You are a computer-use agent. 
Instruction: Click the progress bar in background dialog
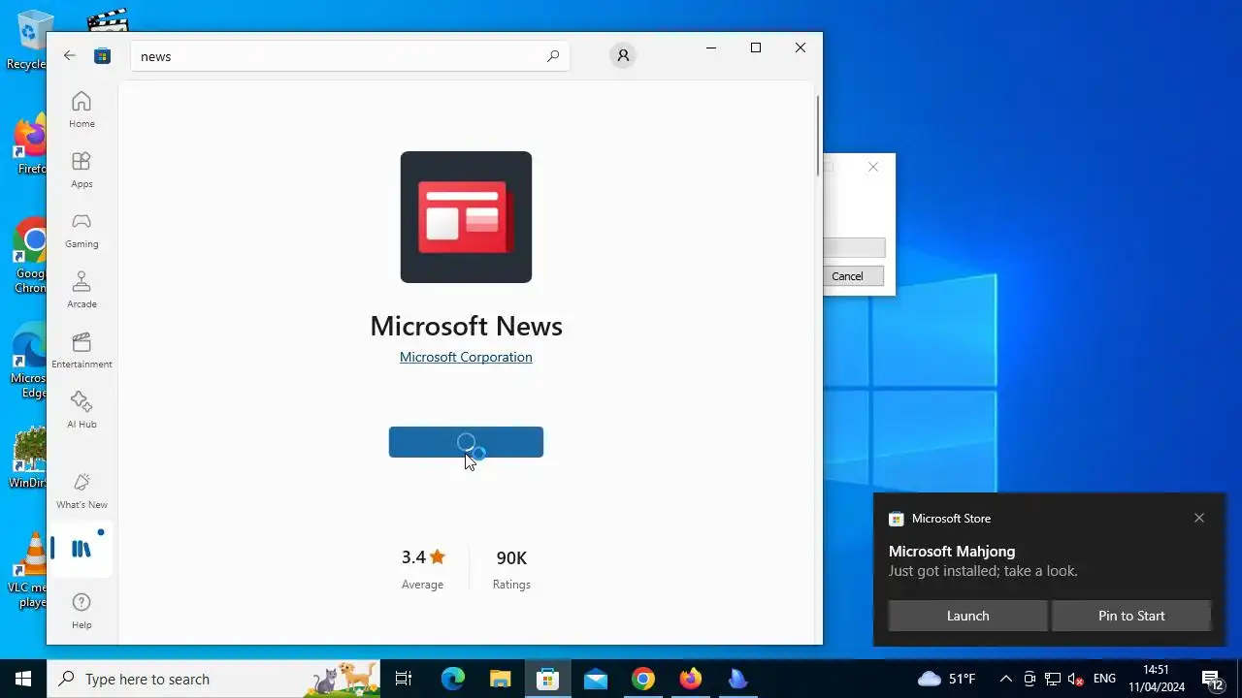click(854, 248)
